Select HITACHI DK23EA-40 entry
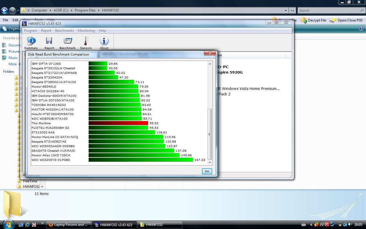Image resolution: width=366 pixels, height=229 pixels. coord(48,91)
